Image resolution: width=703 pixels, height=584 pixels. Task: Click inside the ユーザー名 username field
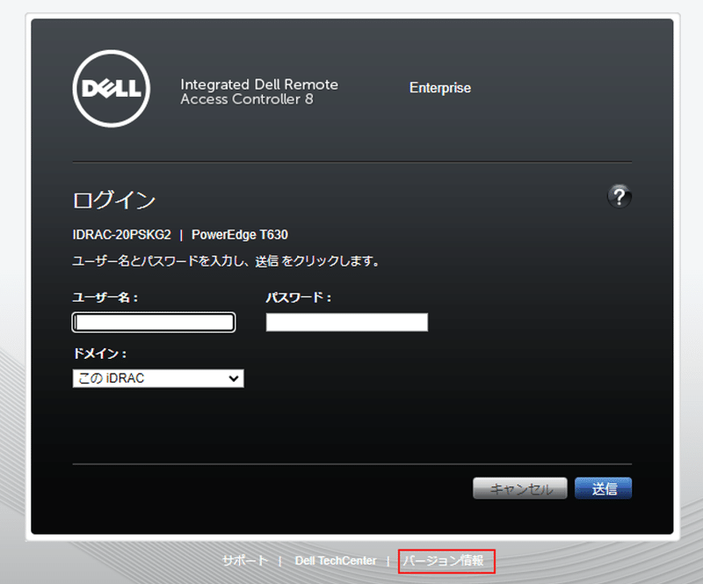click(x=153, y=322)
